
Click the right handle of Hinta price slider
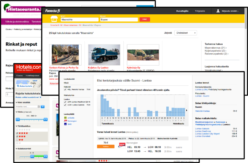pyautogui.click(x=45, y=119)
